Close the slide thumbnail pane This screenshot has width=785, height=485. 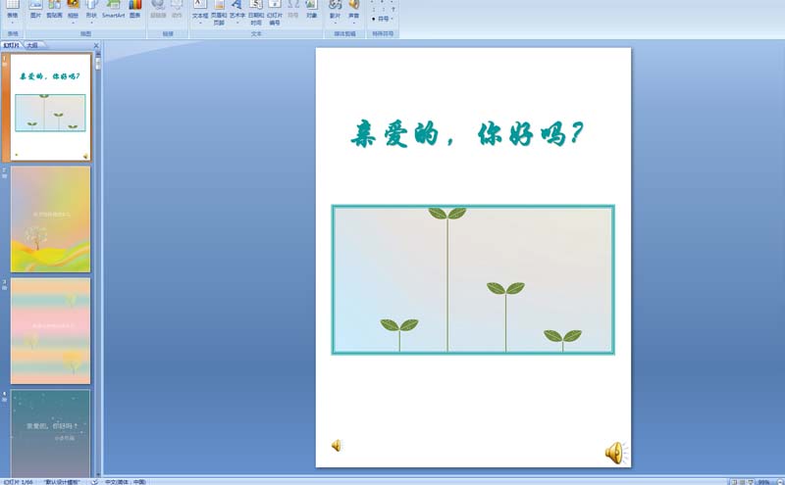pyautogui.click(x=96, y=45)
